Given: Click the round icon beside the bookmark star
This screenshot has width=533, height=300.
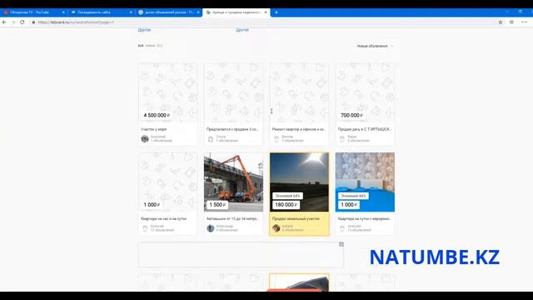Looking at the screenshot, I should 511,22.
